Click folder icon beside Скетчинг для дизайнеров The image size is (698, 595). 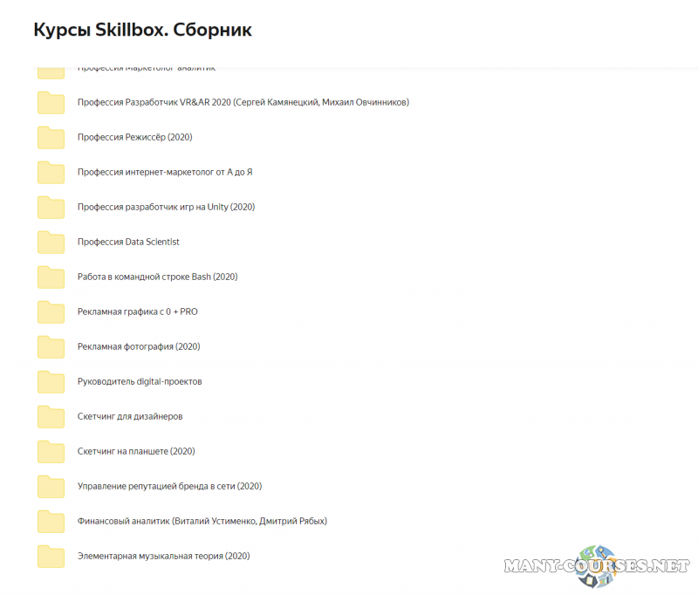coord(51,417)
